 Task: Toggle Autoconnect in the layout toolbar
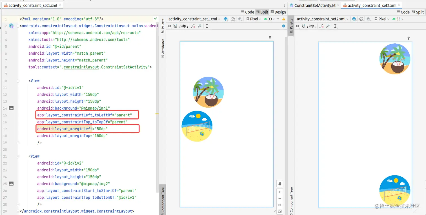pyautogui.click(x=175, y=26)
